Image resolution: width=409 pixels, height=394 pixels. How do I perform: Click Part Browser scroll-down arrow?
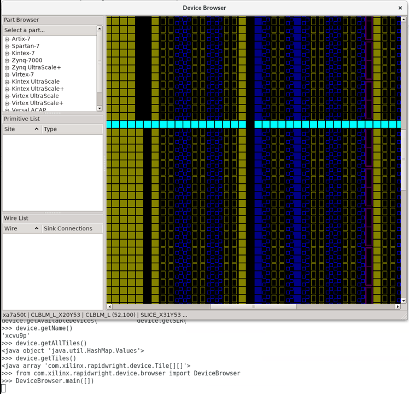tap(100, 108)
